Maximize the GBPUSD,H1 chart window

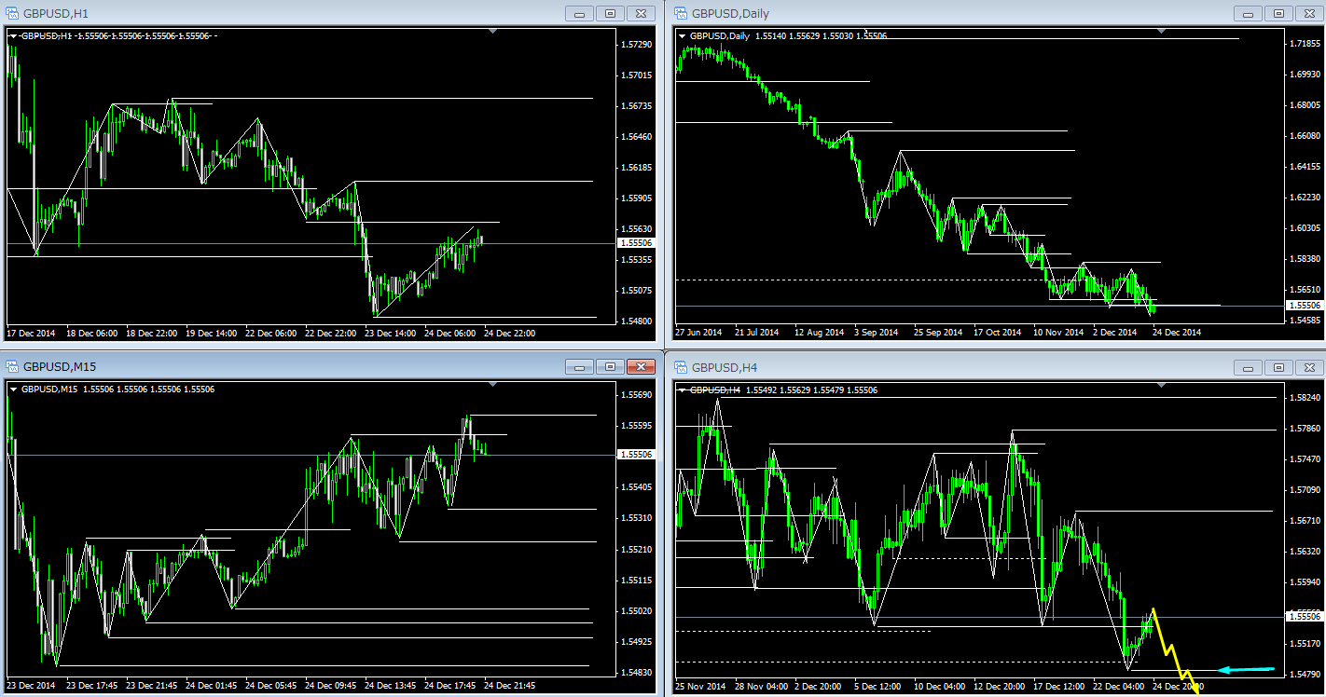pyautogui.click(x=610, y=13)
